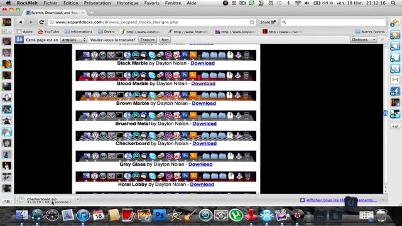
Task: Expand the Divers bookmarks folder
Action: (106, 31)
